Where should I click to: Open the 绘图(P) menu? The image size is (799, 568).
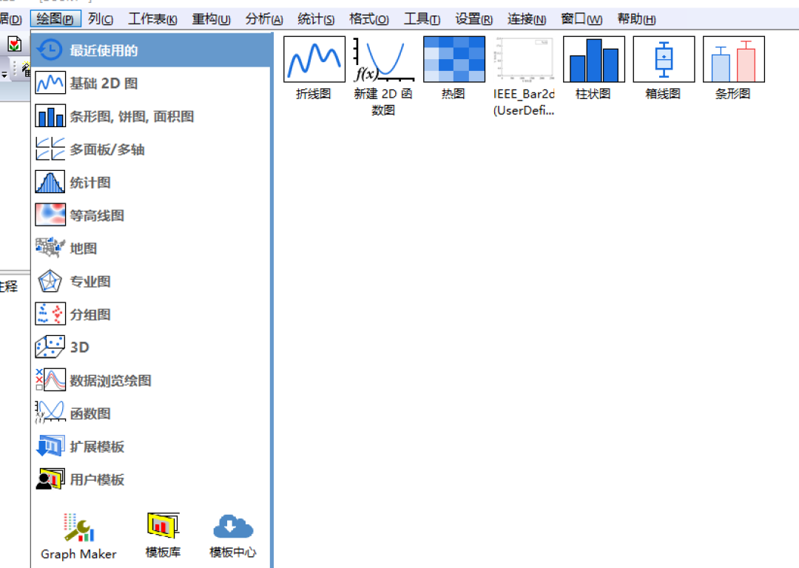(55, 18)
